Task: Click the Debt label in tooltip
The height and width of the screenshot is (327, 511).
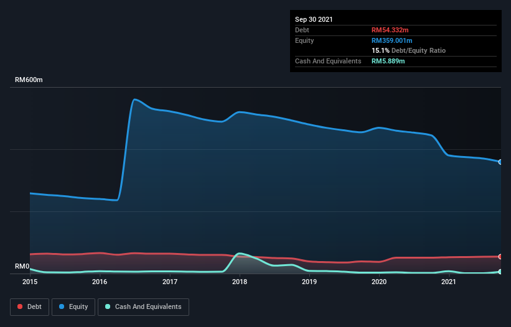Action: tap(302, 30)
